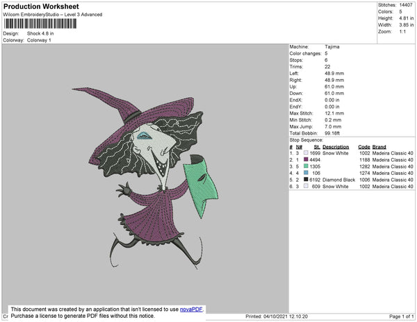417x322 pixels.
Task: Click the Min Stitch value '0.2 mm'
Action: (333, 120)
